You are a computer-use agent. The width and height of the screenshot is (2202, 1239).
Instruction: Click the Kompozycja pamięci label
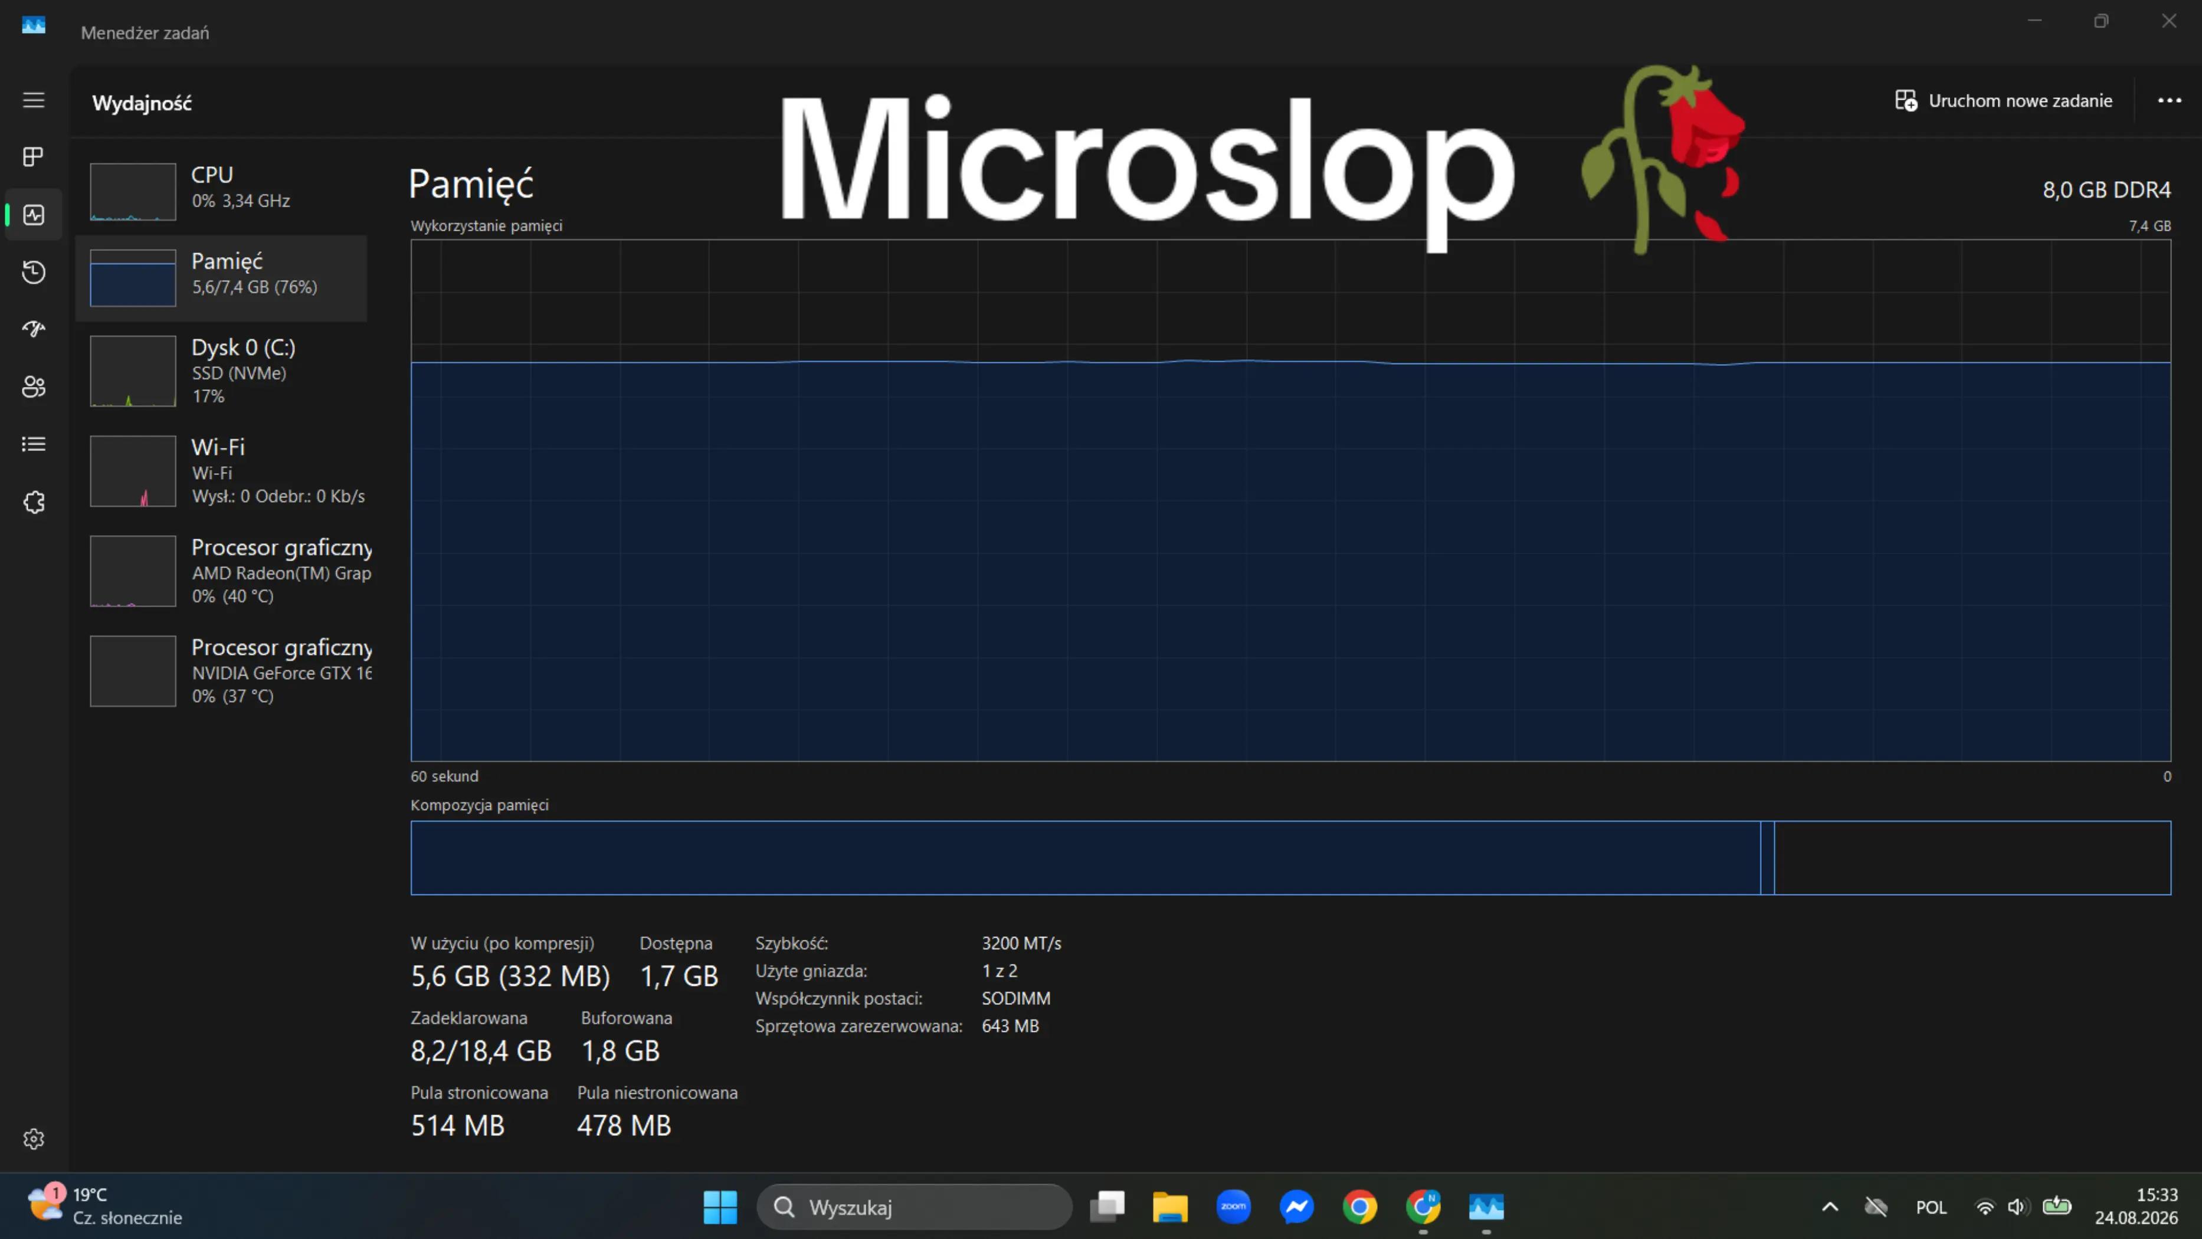(x=480, y=805)
